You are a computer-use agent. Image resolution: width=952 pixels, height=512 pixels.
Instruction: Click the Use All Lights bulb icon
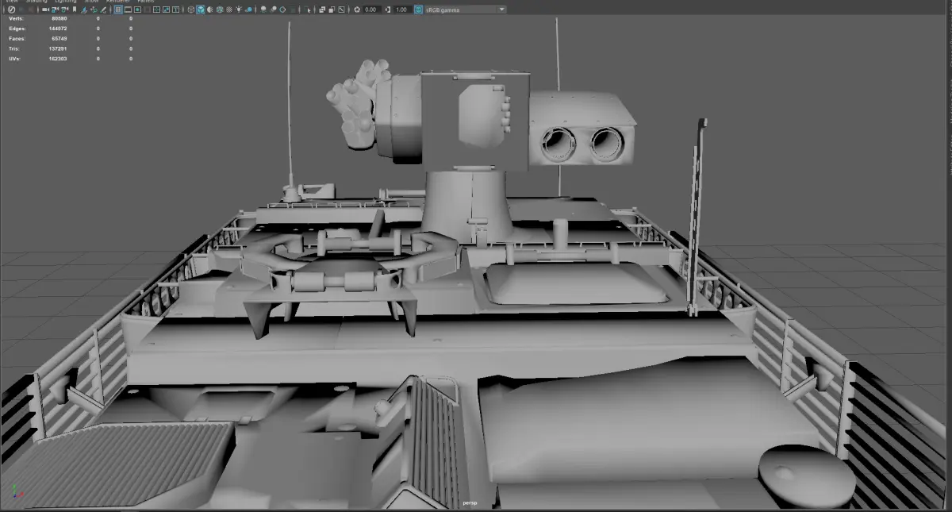point(239,10)
